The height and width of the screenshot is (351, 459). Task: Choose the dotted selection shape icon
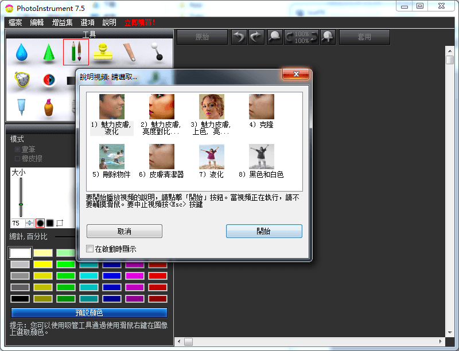[x=60, y=223]
